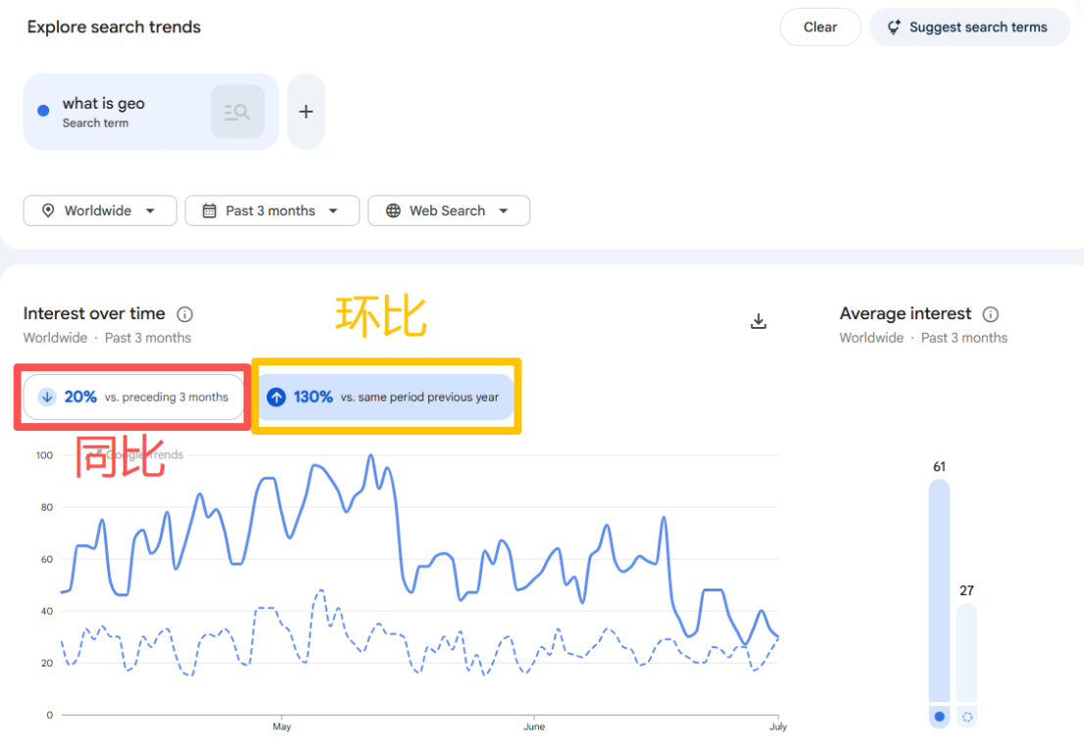Image resolution: width=1084 pixels, height=752 pixels.
Task: Click the info icon next to Average interest
Action: [991, 314]
